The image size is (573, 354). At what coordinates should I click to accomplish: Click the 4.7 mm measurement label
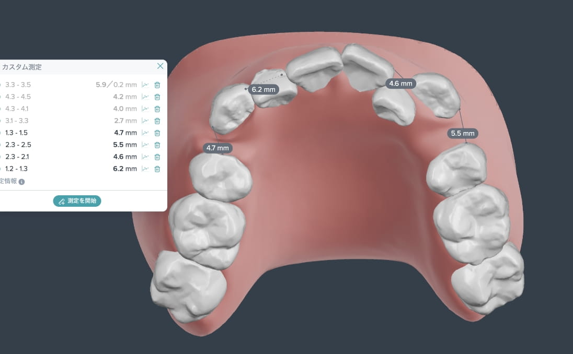217,148
